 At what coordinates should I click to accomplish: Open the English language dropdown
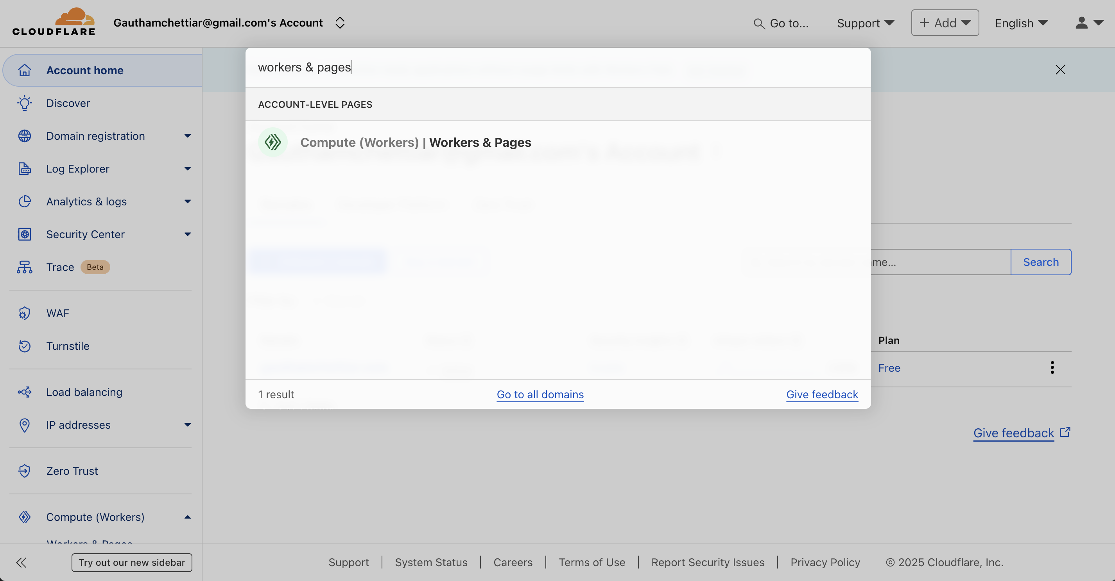pos(1021,23)
